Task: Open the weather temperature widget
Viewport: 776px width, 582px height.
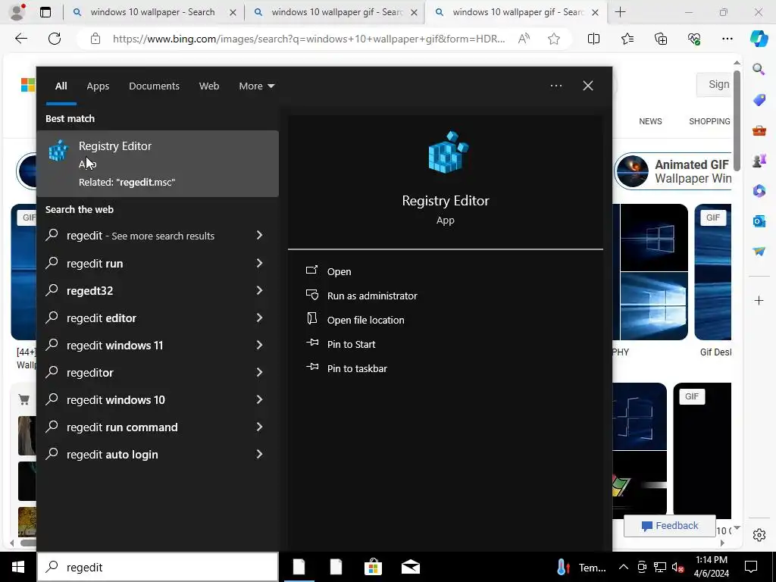Action: [x=581, y=567]
